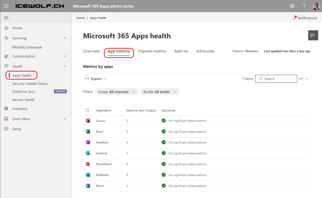Screen dimensions: 322x198
Task: Click the help question mark icon
Action: 304,6
